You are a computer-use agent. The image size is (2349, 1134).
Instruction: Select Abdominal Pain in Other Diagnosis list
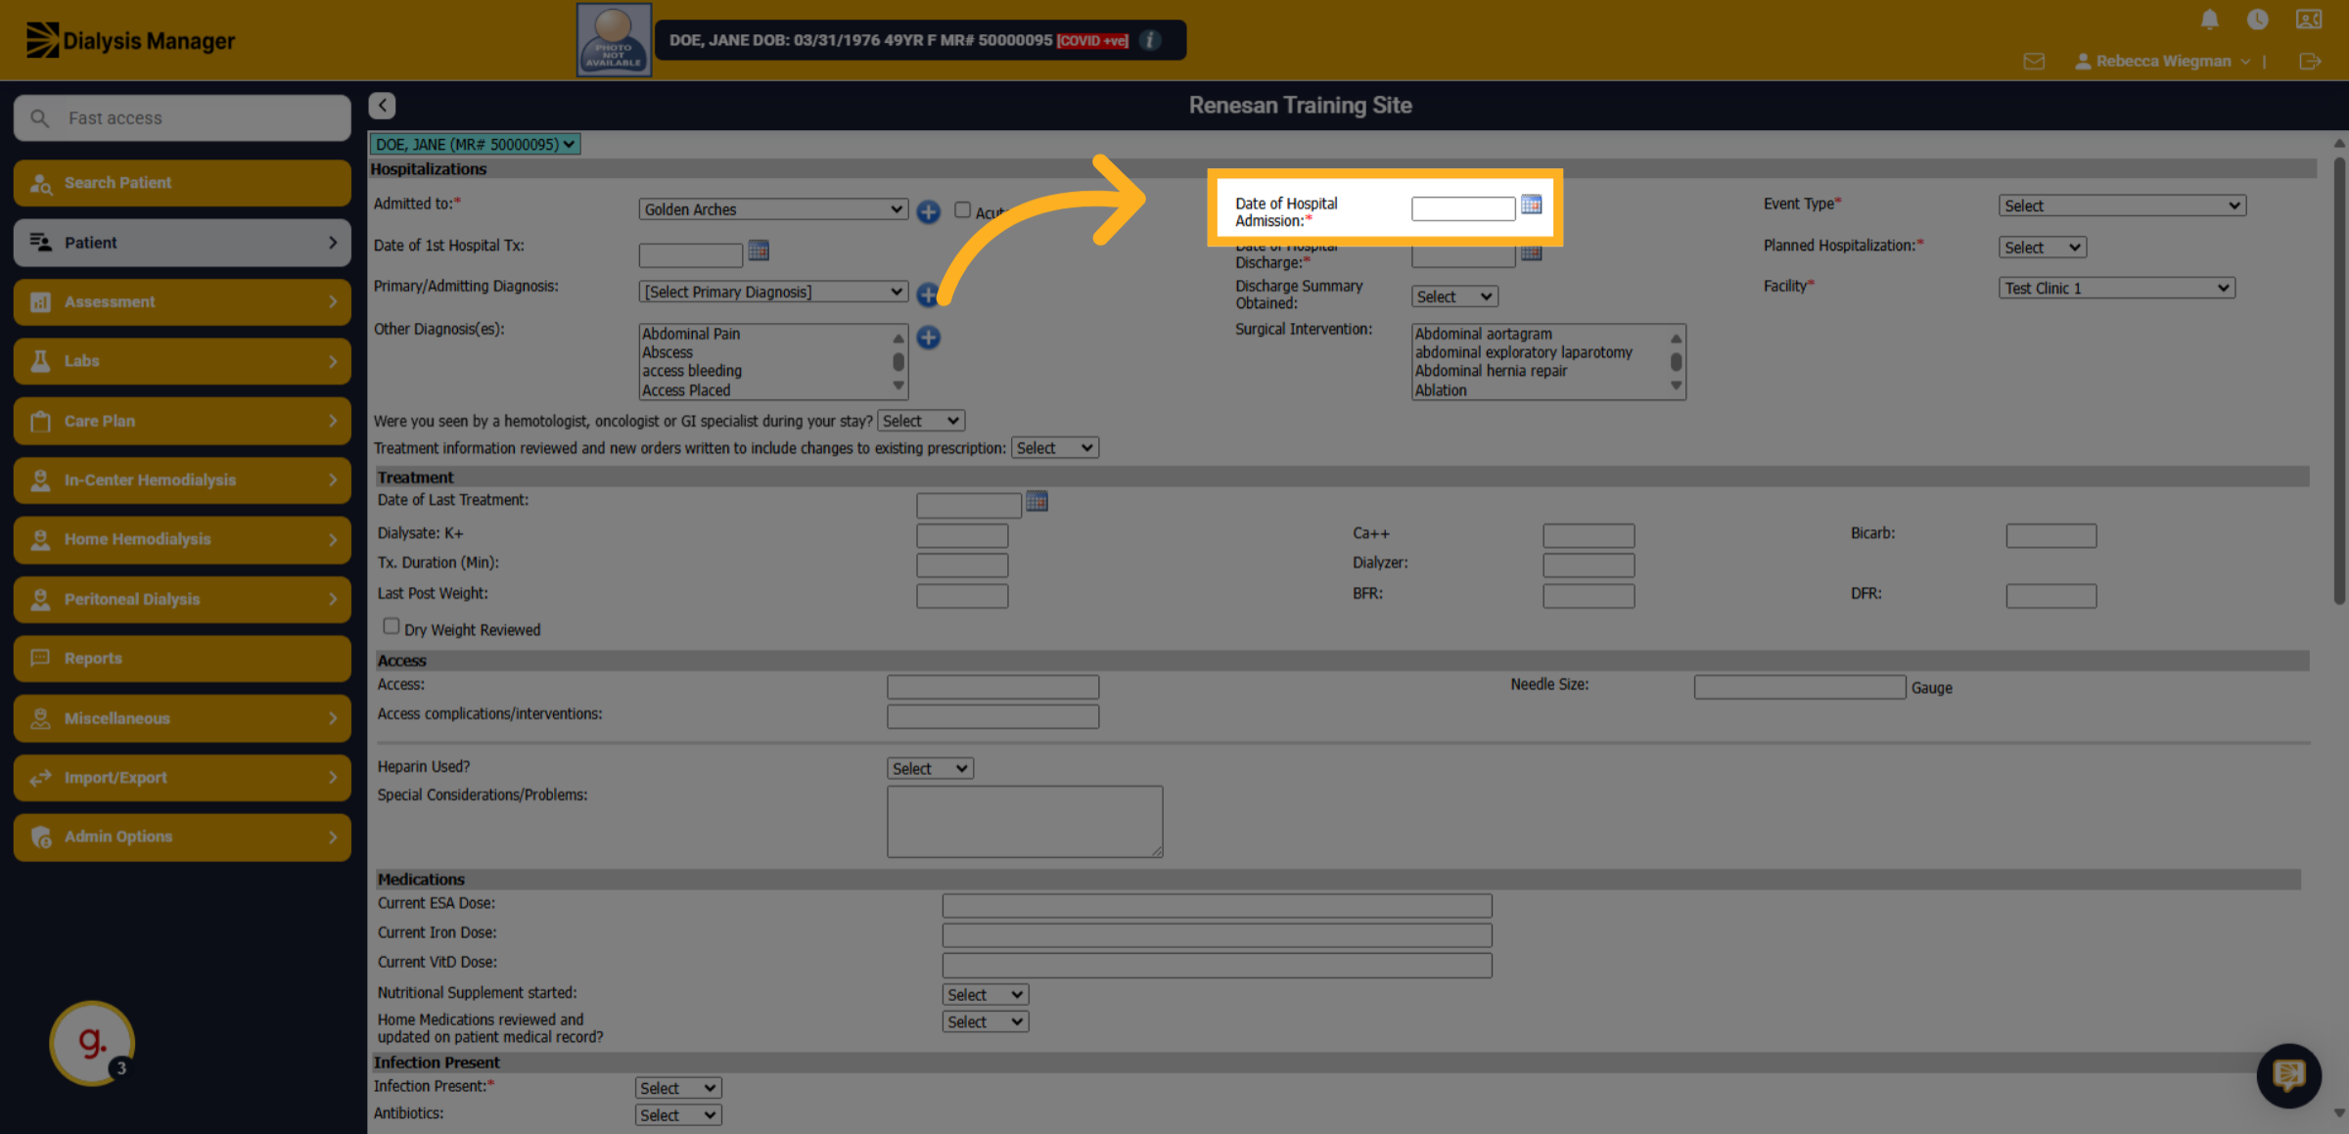[691, 334]
